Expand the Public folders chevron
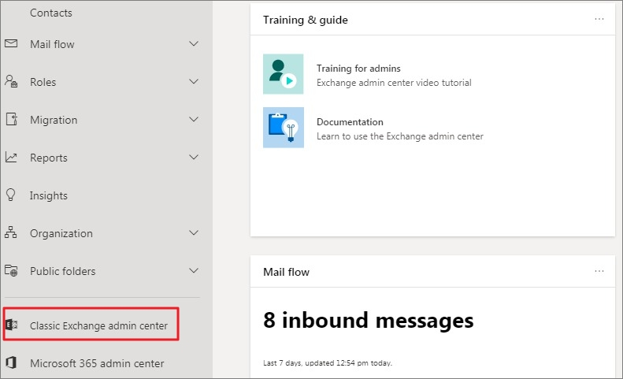Viewport: 623px width, 379px height. 194,270
